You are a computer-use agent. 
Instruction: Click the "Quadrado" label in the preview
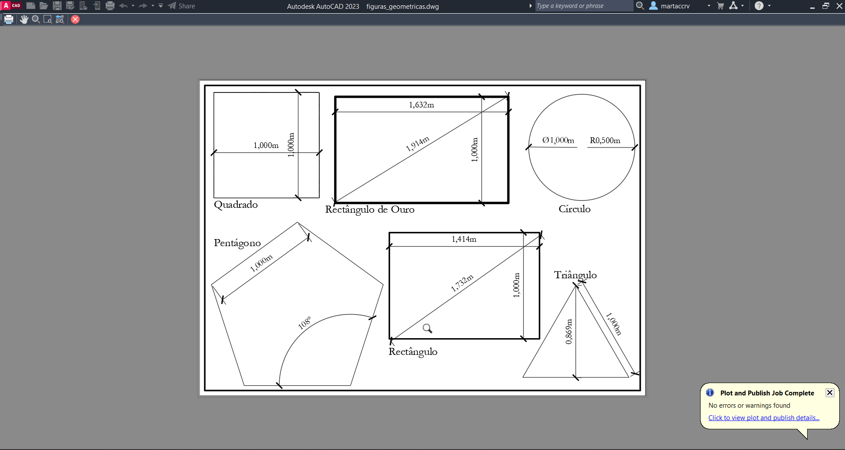[236, 205]
